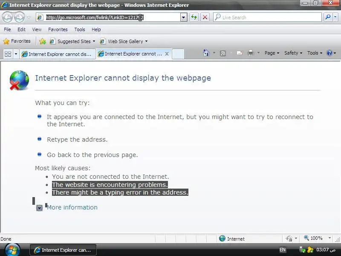This screenshot has width=341, height=256.
Task: Go forward with the Forward arrow button
Action: 19,17
